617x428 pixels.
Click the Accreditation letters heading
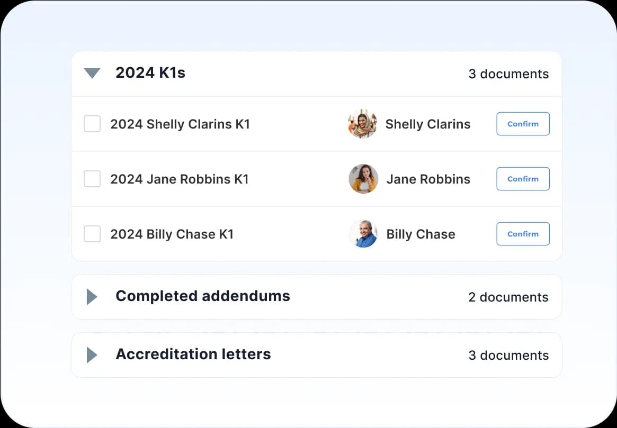[x=193, y=354]
